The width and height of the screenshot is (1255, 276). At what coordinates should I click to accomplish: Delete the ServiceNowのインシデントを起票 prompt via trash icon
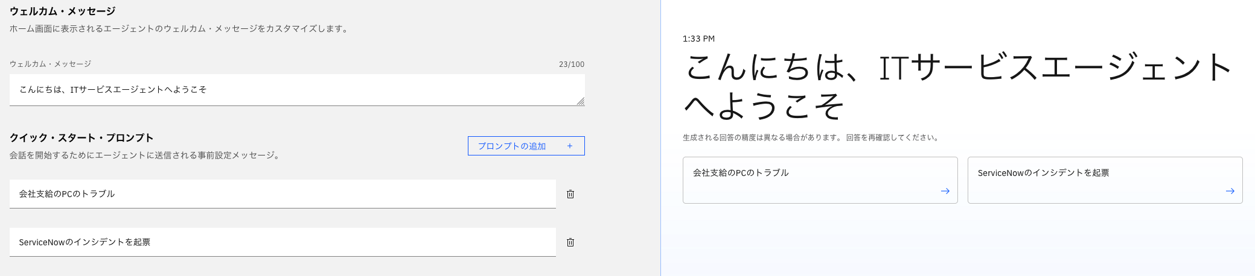[x=570, y=242]
